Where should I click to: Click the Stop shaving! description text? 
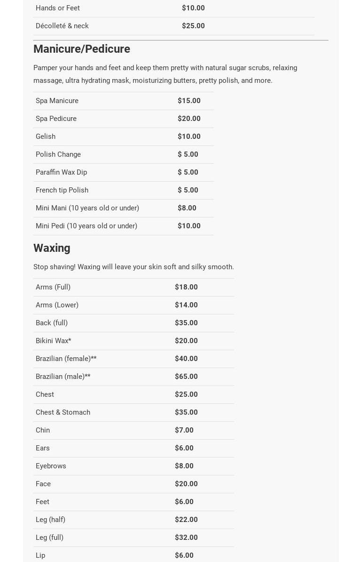pos(134,267)
